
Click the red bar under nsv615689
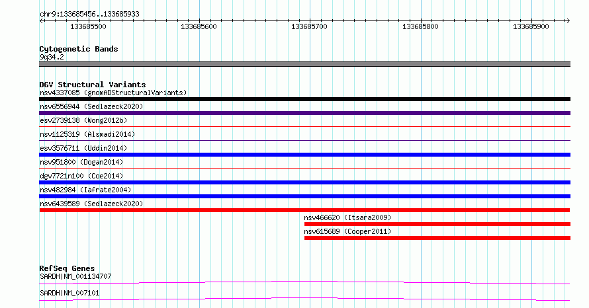click(x=437, y=238)
